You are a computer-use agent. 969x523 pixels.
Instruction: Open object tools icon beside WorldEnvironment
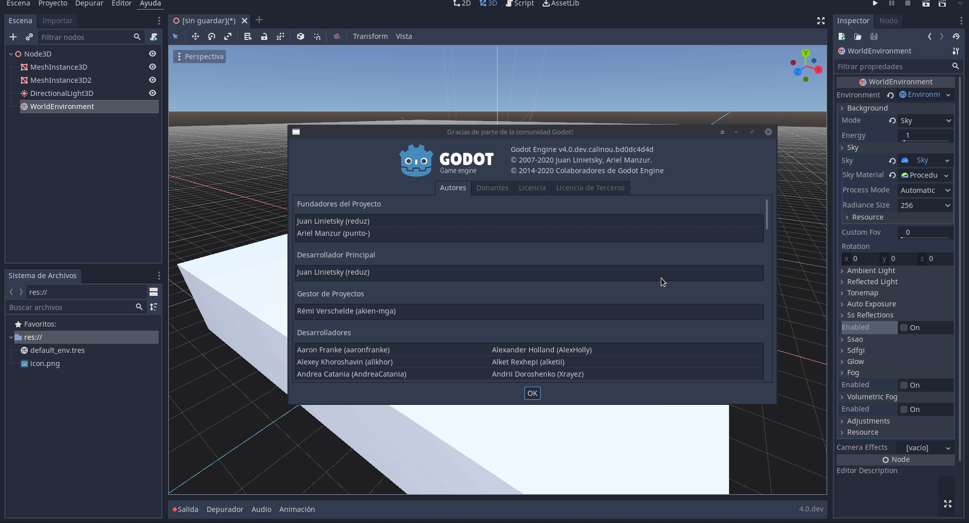pyautogui.click(x=956, y=51)
